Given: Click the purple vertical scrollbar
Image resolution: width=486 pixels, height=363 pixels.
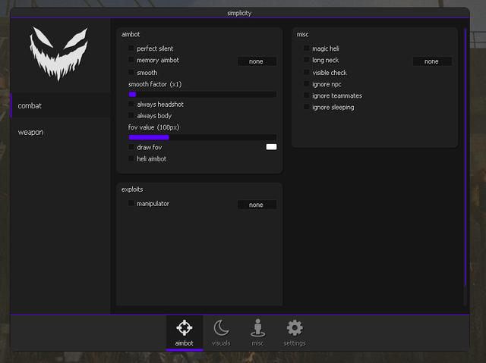Looking at the screenshot, I should [x=465, y=157].
